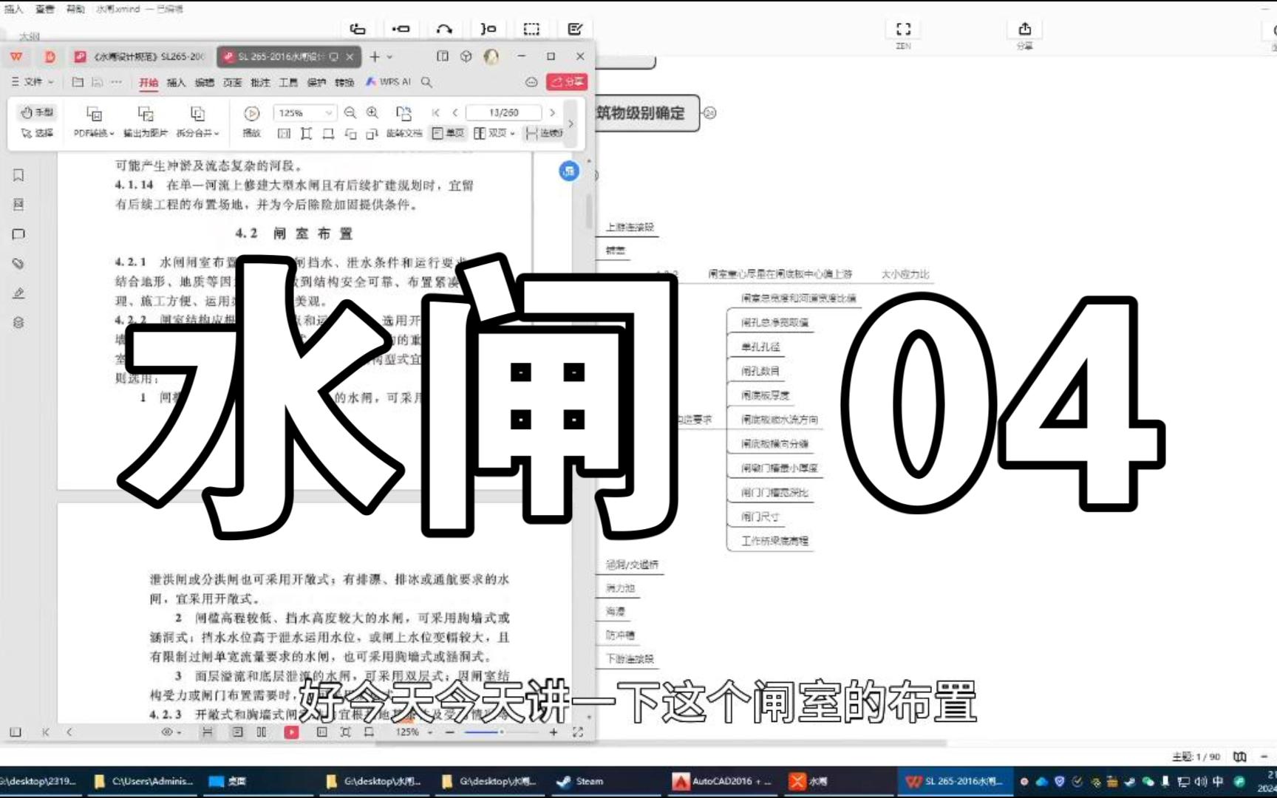Click the red Share (分享) button
Screen dimensions: 1277x798
(x=568, y=82)
